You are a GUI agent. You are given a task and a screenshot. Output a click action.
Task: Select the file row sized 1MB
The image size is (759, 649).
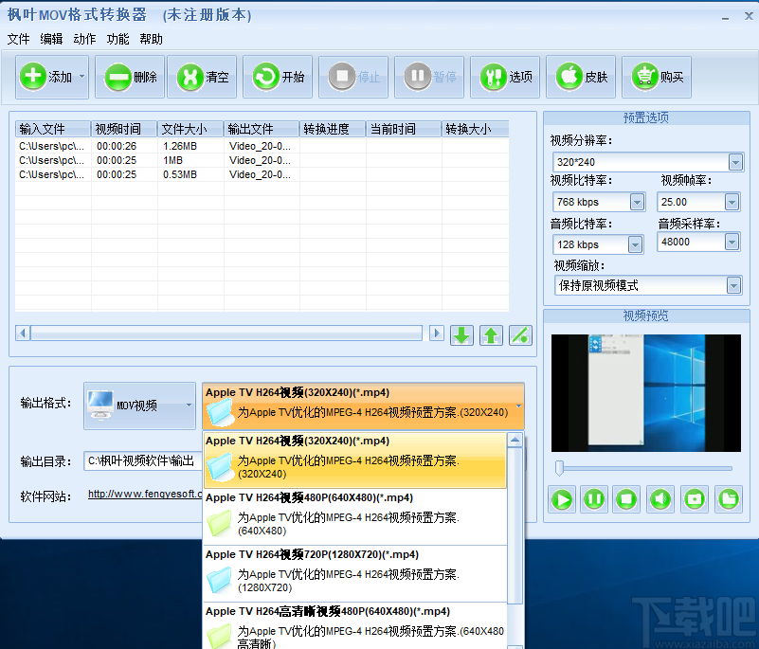(x=262, y=160)
